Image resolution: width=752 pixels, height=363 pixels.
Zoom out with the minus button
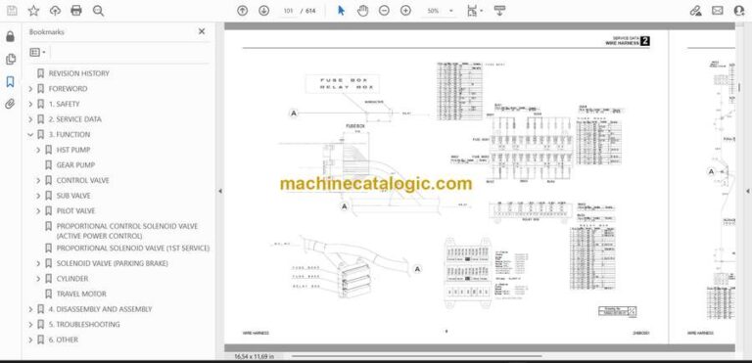[384, 11]
